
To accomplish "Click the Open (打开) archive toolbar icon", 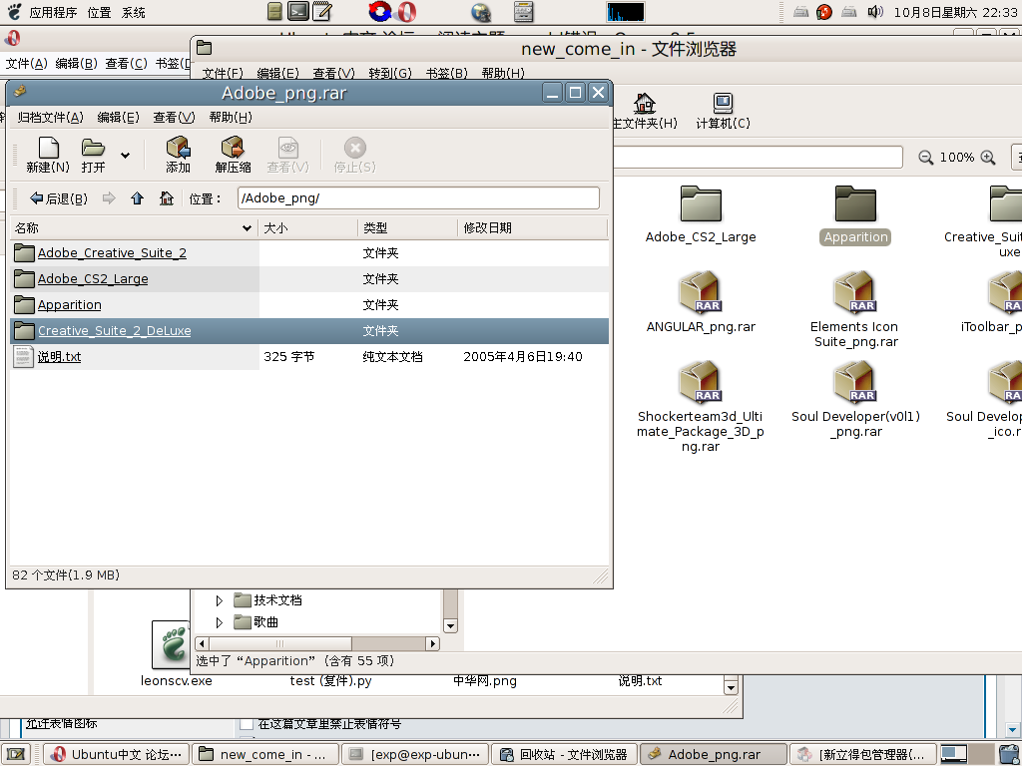I will coord(93,155).
